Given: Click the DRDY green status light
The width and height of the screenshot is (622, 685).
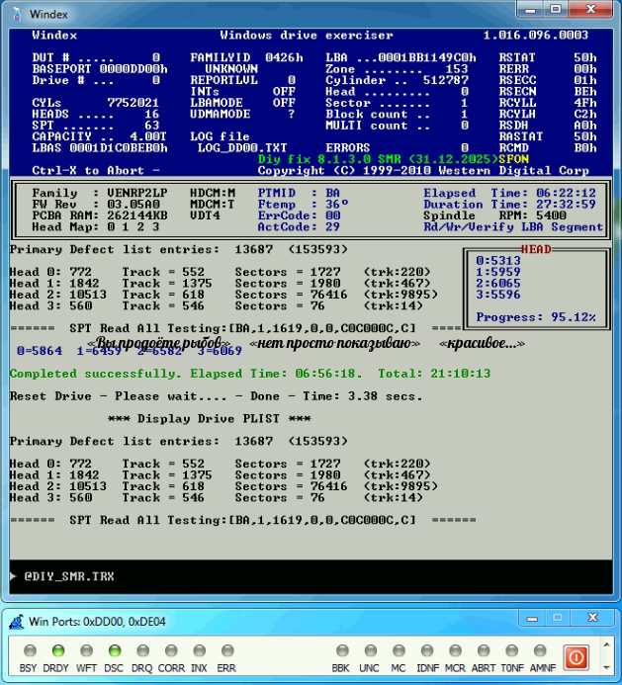Looking at the screenshot, I should point(58,651).
